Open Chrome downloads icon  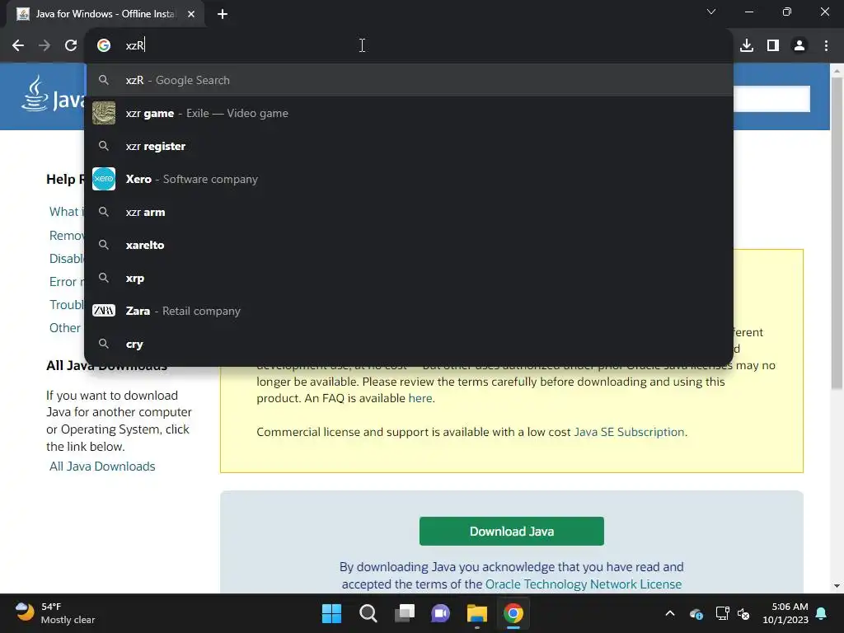coord(747,45)
